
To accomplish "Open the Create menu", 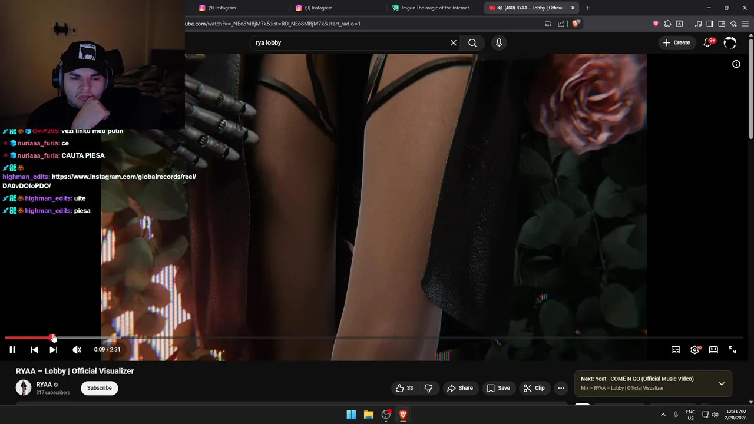I will click(x=676, y=42).
